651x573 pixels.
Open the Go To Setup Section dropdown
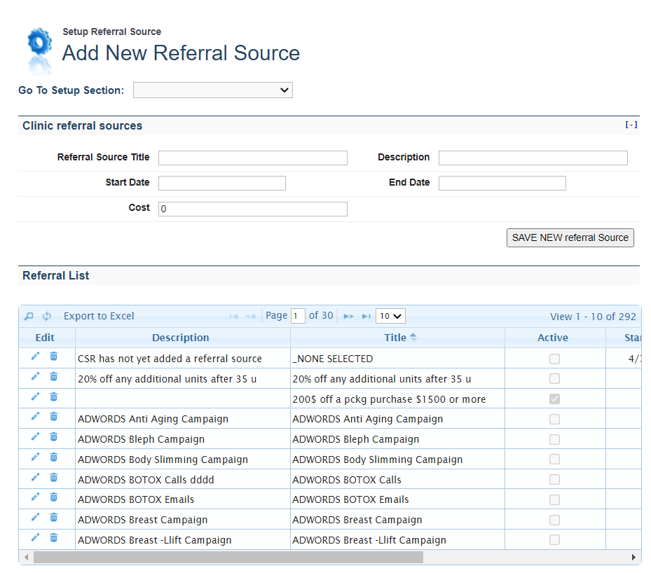212,90
